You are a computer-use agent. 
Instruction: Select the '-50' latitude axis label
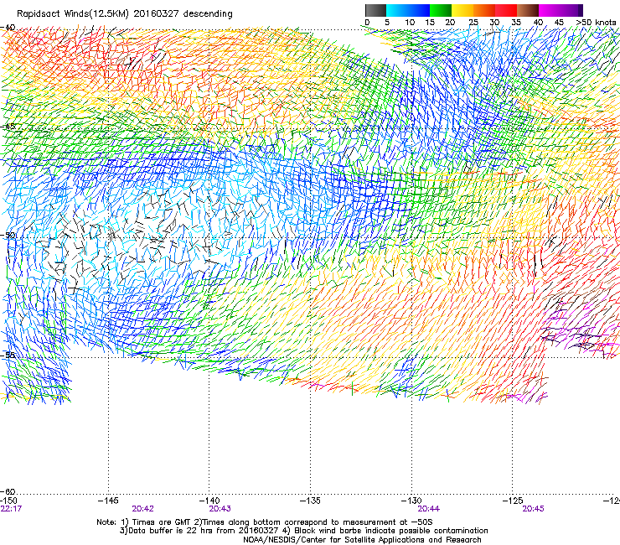(8, 235)
